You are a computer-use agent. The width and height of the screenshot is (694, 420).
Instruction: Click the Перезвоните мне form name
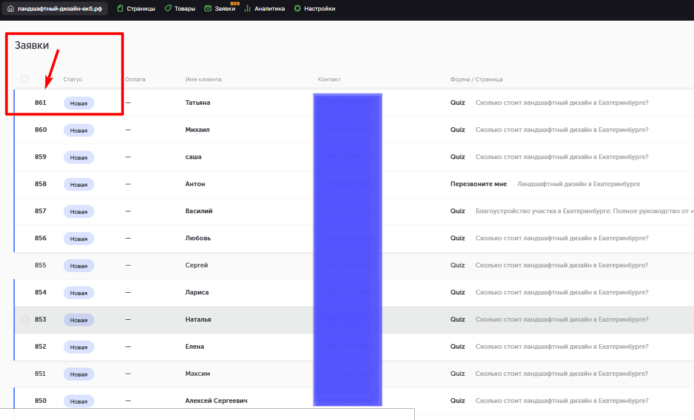click(x=478, y=184)
